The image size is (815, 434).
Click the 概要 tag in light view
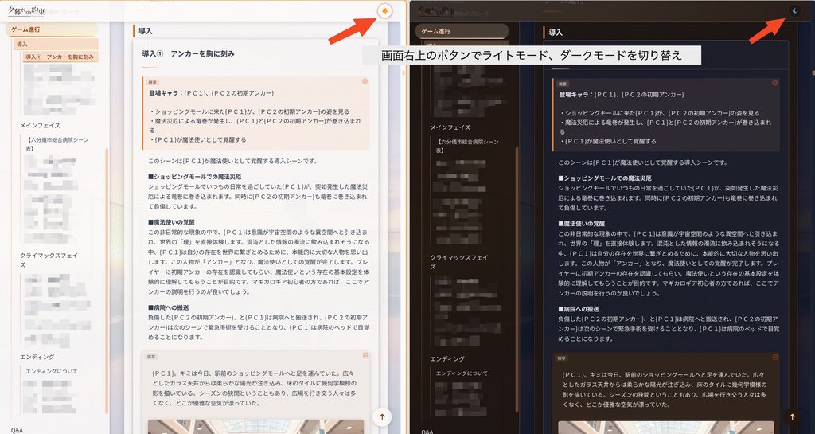pyautogui.click(x=153, y=82)
